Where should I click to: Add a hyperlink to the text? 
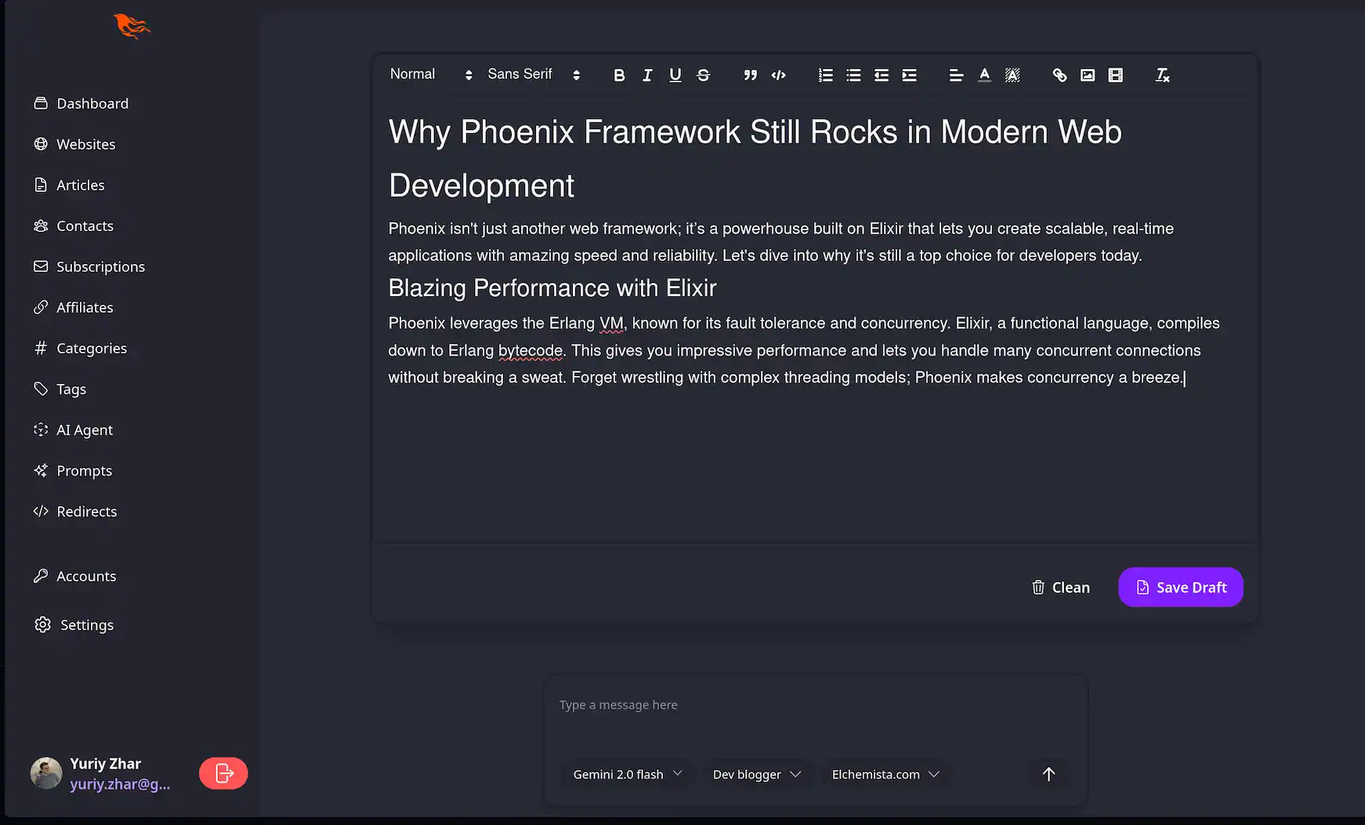1060,74
